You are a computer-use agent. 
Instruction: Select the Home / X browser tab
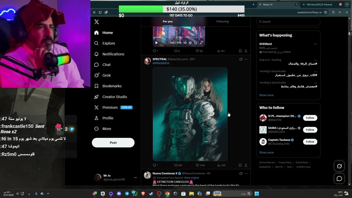279,4
